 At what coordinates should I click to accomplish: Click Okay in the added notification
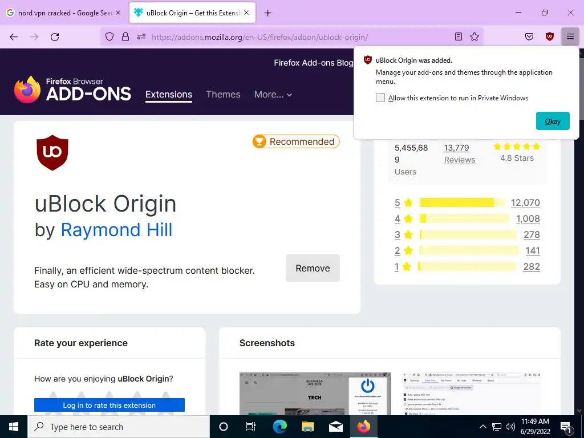(553, 121)
